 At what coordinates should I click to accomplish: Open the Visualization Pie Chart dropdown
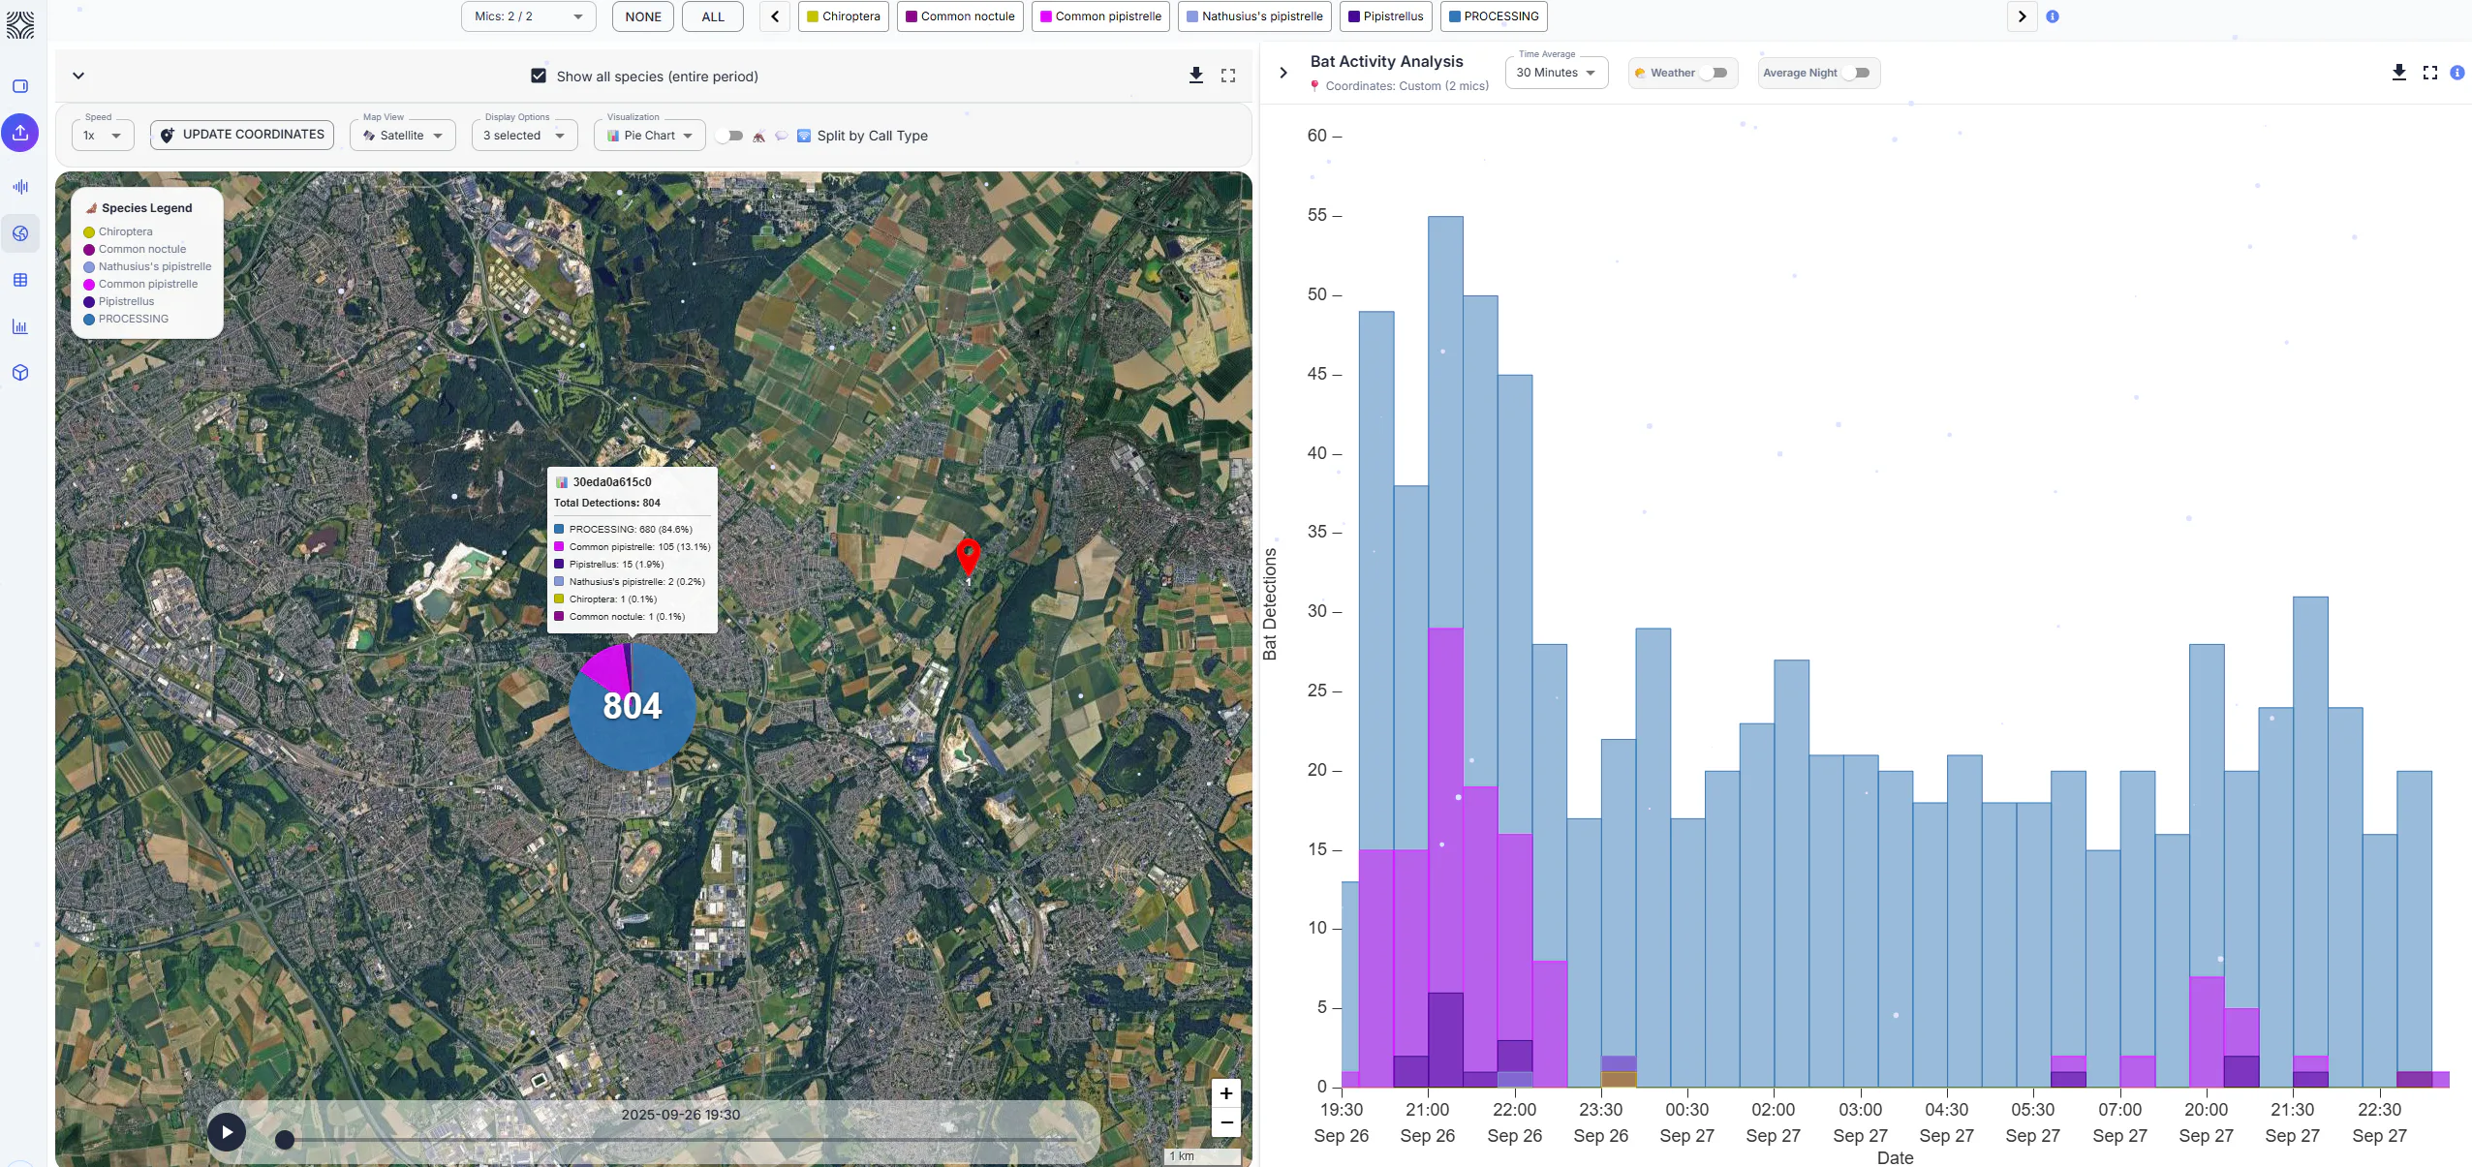(x=649, y=136)
